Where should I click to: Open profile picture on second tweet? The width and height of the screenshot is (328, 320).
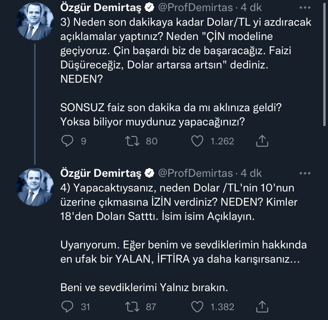coord(35,187)
